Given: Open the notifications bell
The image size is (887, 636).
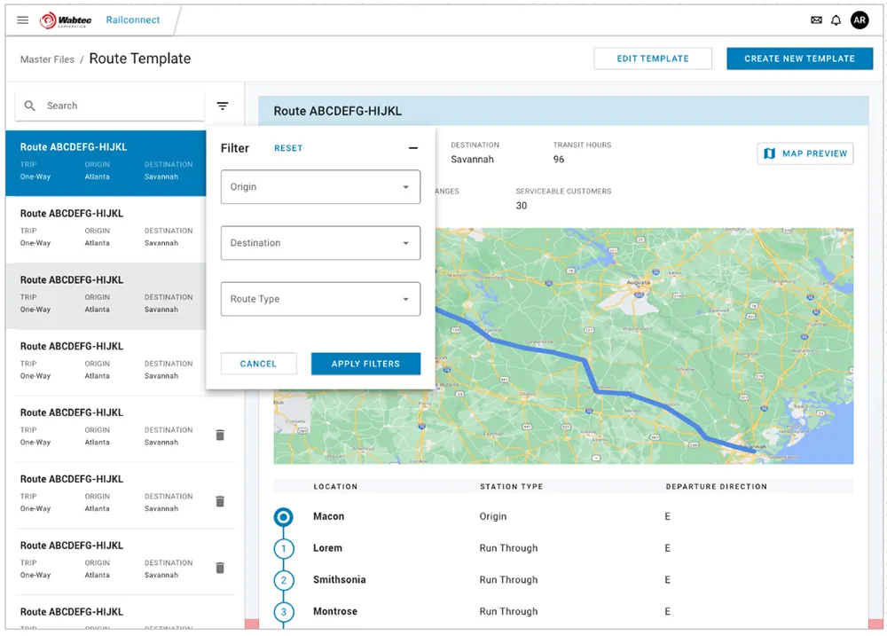Looking at the screenshot, I should [x=836, y=20].
